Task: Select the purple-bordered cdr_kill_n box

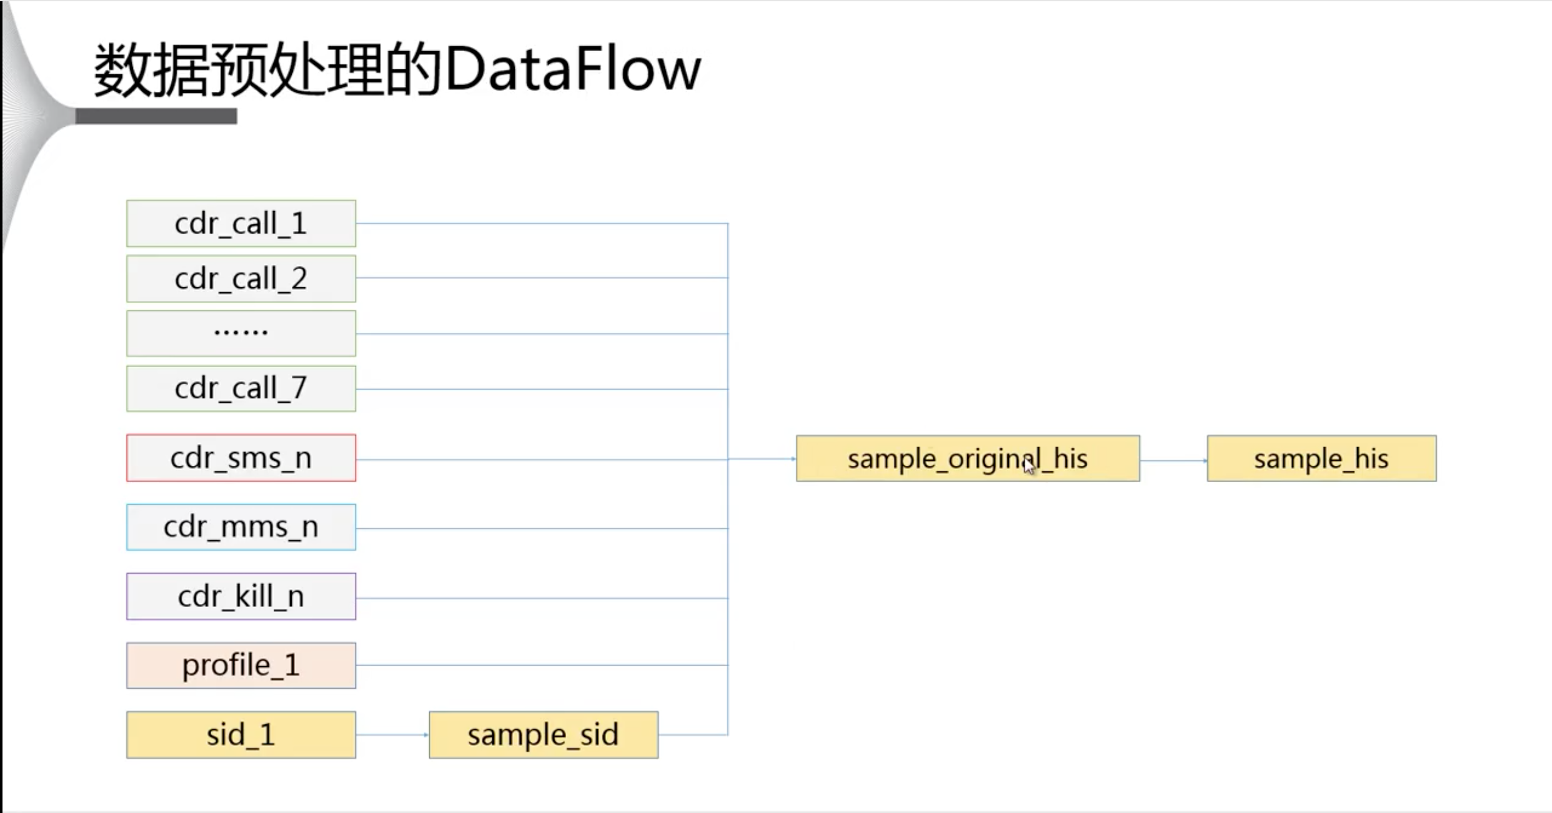Action: pyautogui.click(x=241, y=596)
